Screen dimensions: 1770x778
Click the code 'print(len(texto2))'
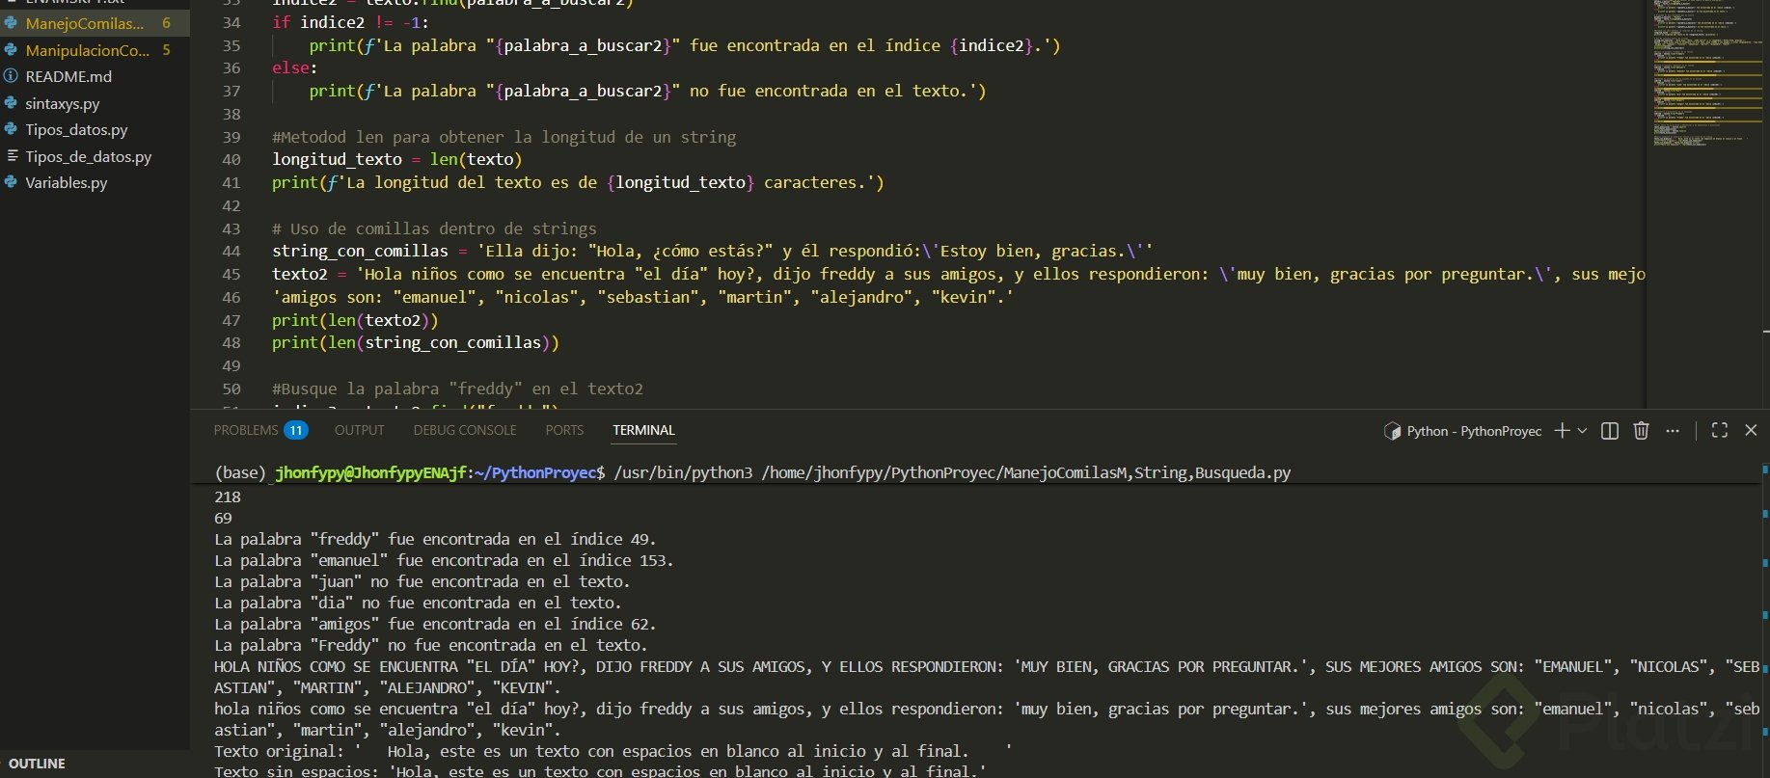[355, 320]
